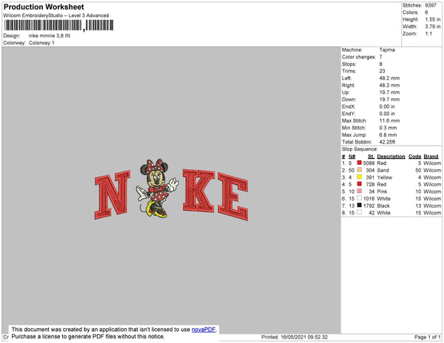This screenshot has width=444, height=343.
Task: Click the 'St.' column header
Action: click(x=371, y=157)
